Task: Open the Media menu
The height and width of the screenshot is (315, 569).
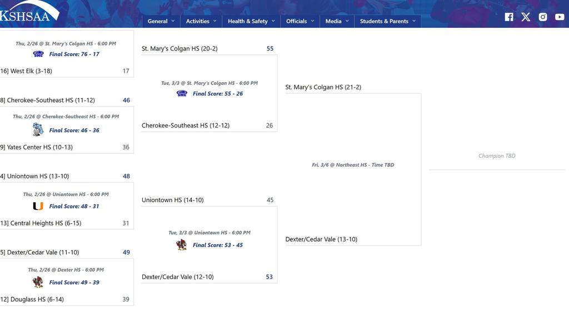Action: (337, 21)
